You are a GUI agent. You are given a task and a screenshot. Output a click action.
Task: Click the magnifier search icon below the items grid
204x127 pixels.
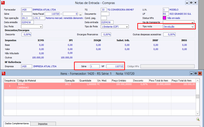pos(198,119)
